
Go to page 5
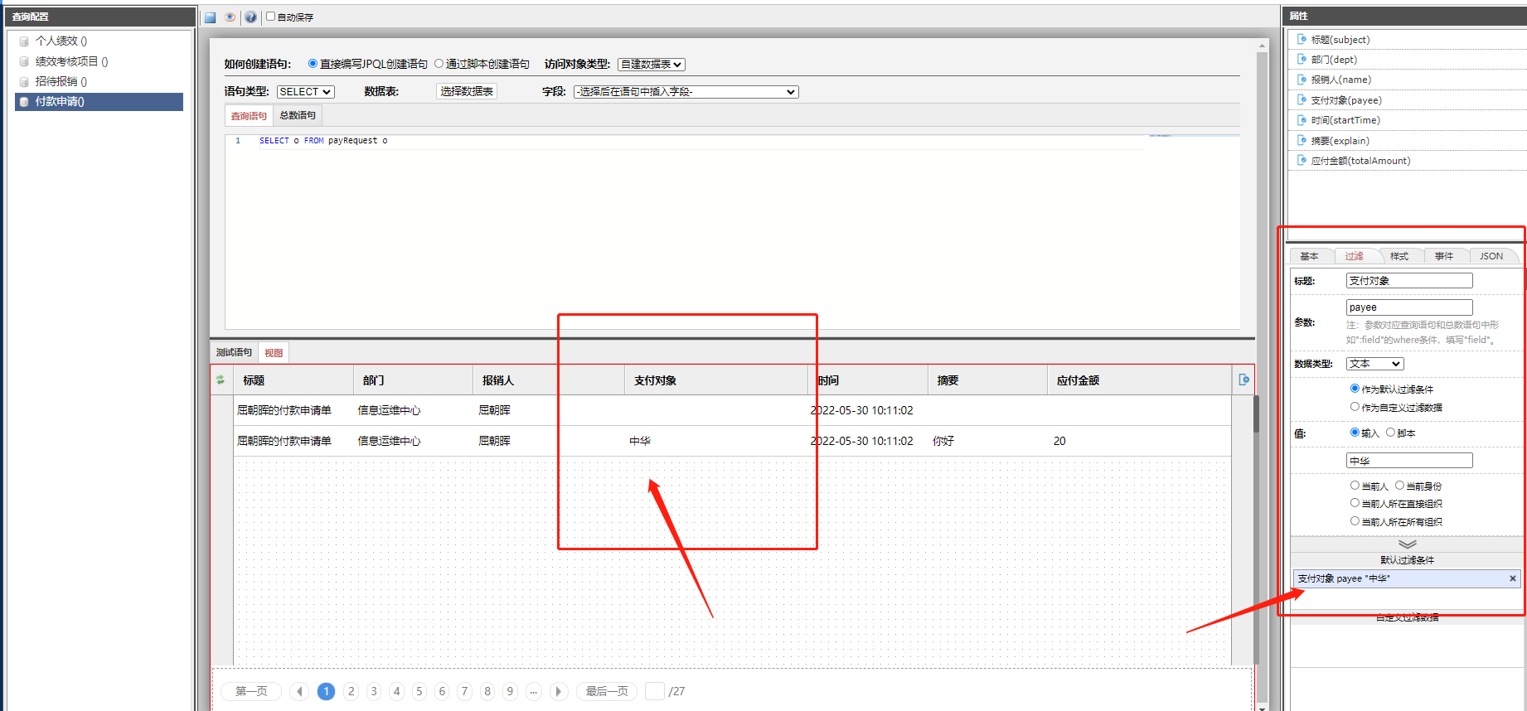pyautogui.click(x=419, y=691)
